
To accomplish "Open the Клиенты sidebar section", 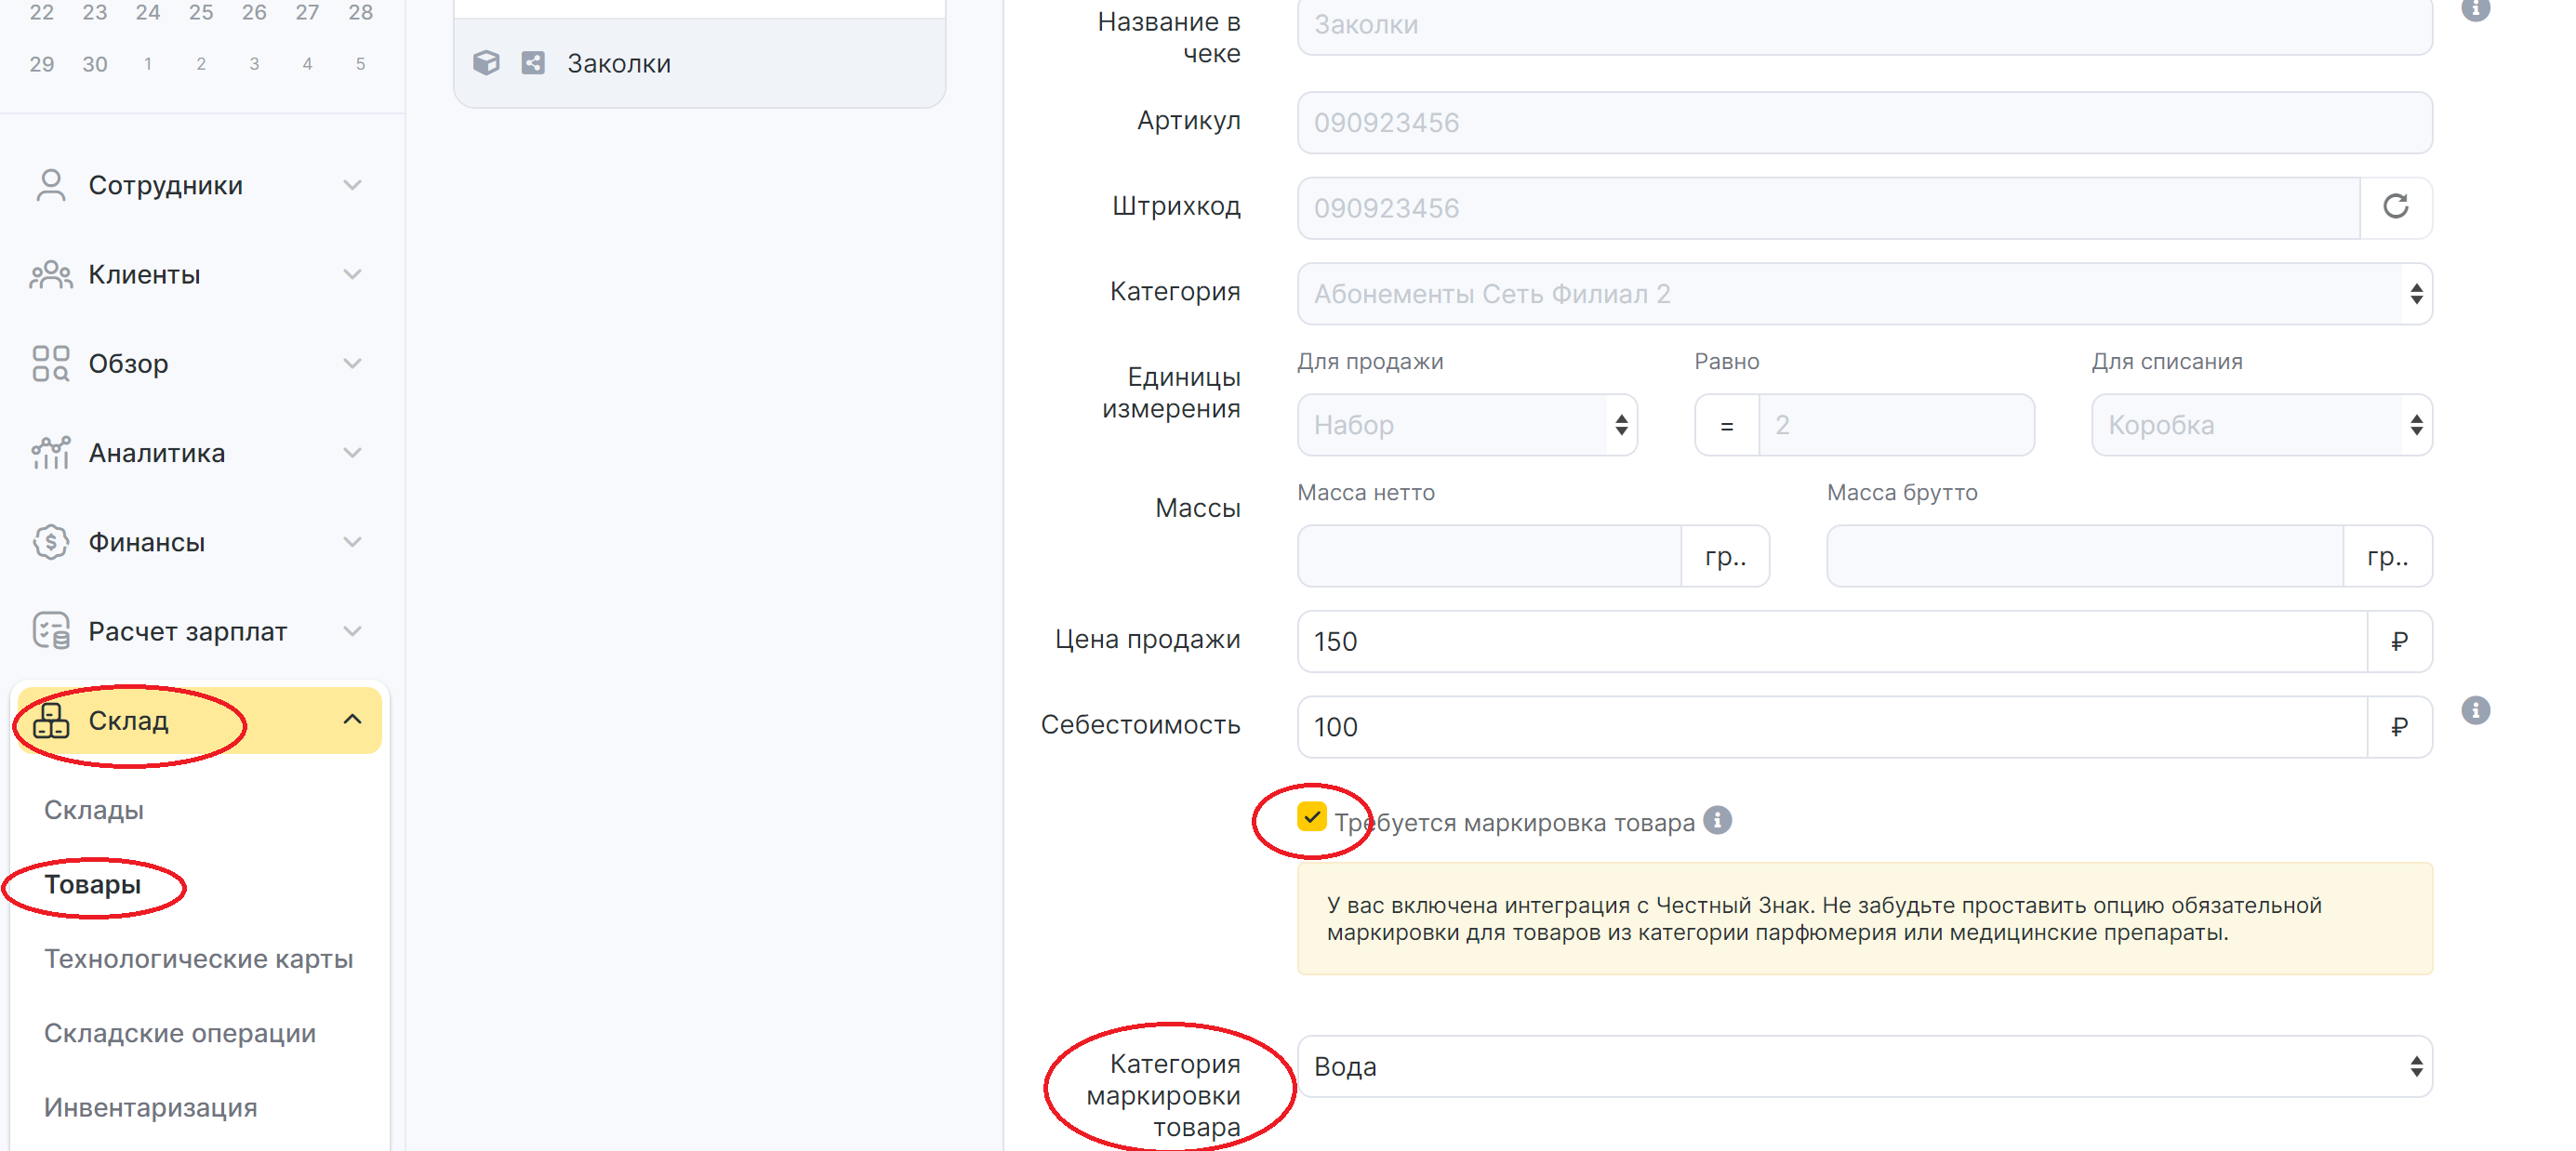I will tap(198, 274).
